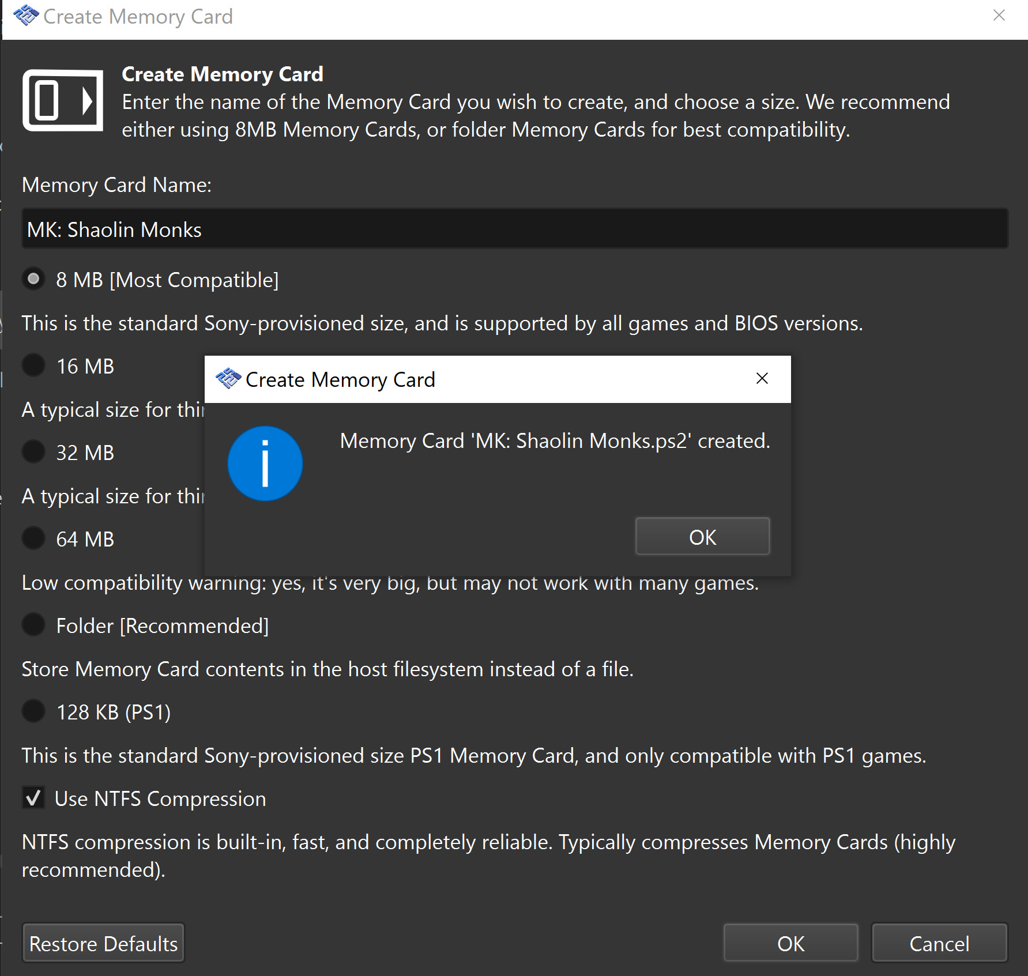Select the Folder [Recommended] option
The width and height of the screenshot is (1028, 976).
(x=33, y=625)
